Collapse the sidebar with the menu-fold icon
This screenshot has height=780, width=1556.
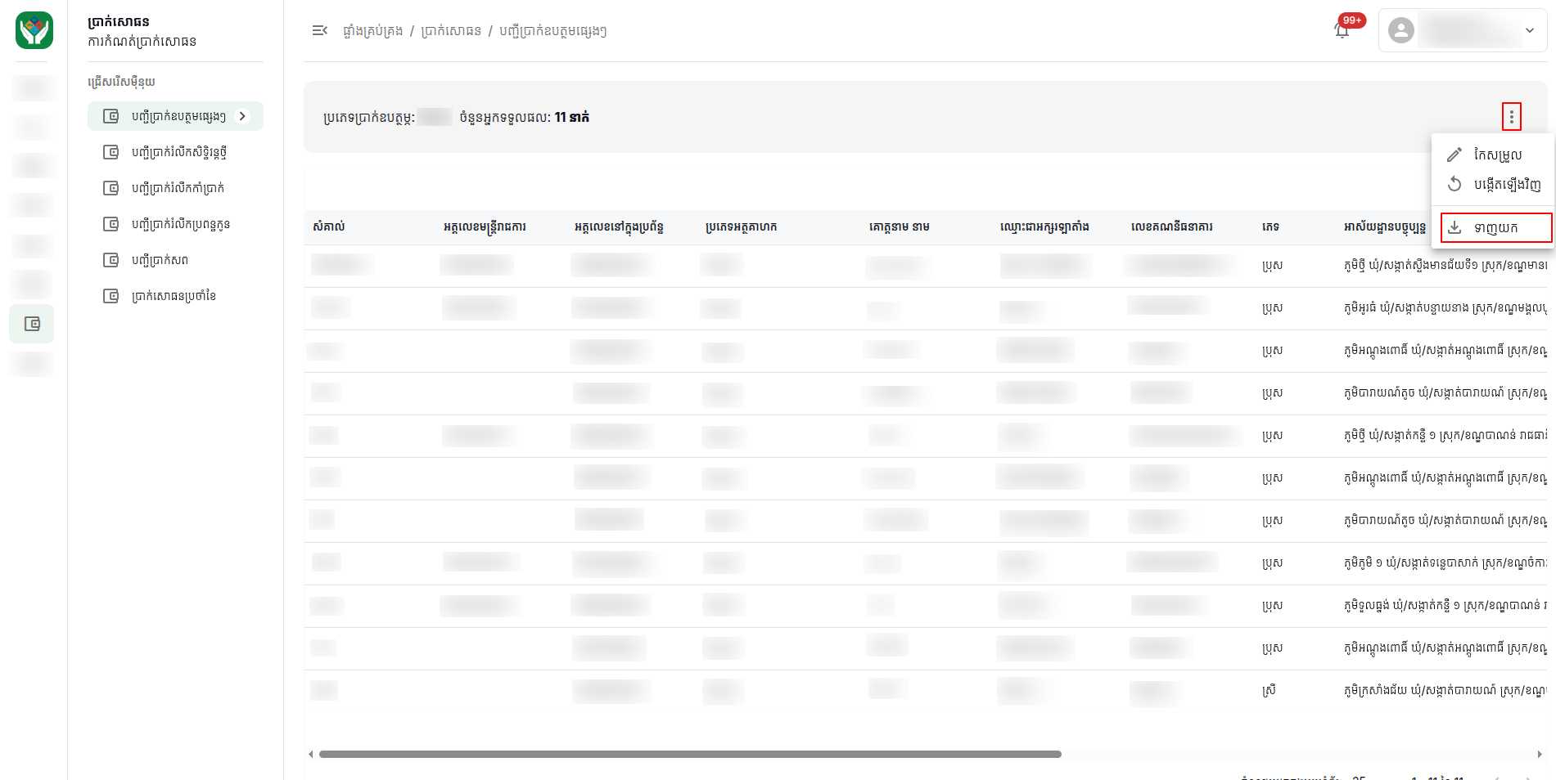tap(319, 30)
